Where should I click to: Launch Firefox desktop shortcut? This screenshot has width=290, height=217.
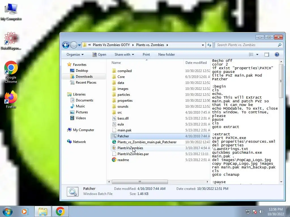[x=11, y=99]
